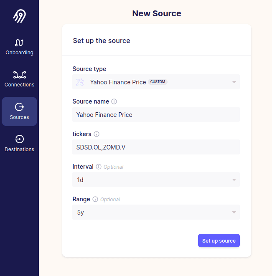Click the Interval info icon

coord(99,167)
